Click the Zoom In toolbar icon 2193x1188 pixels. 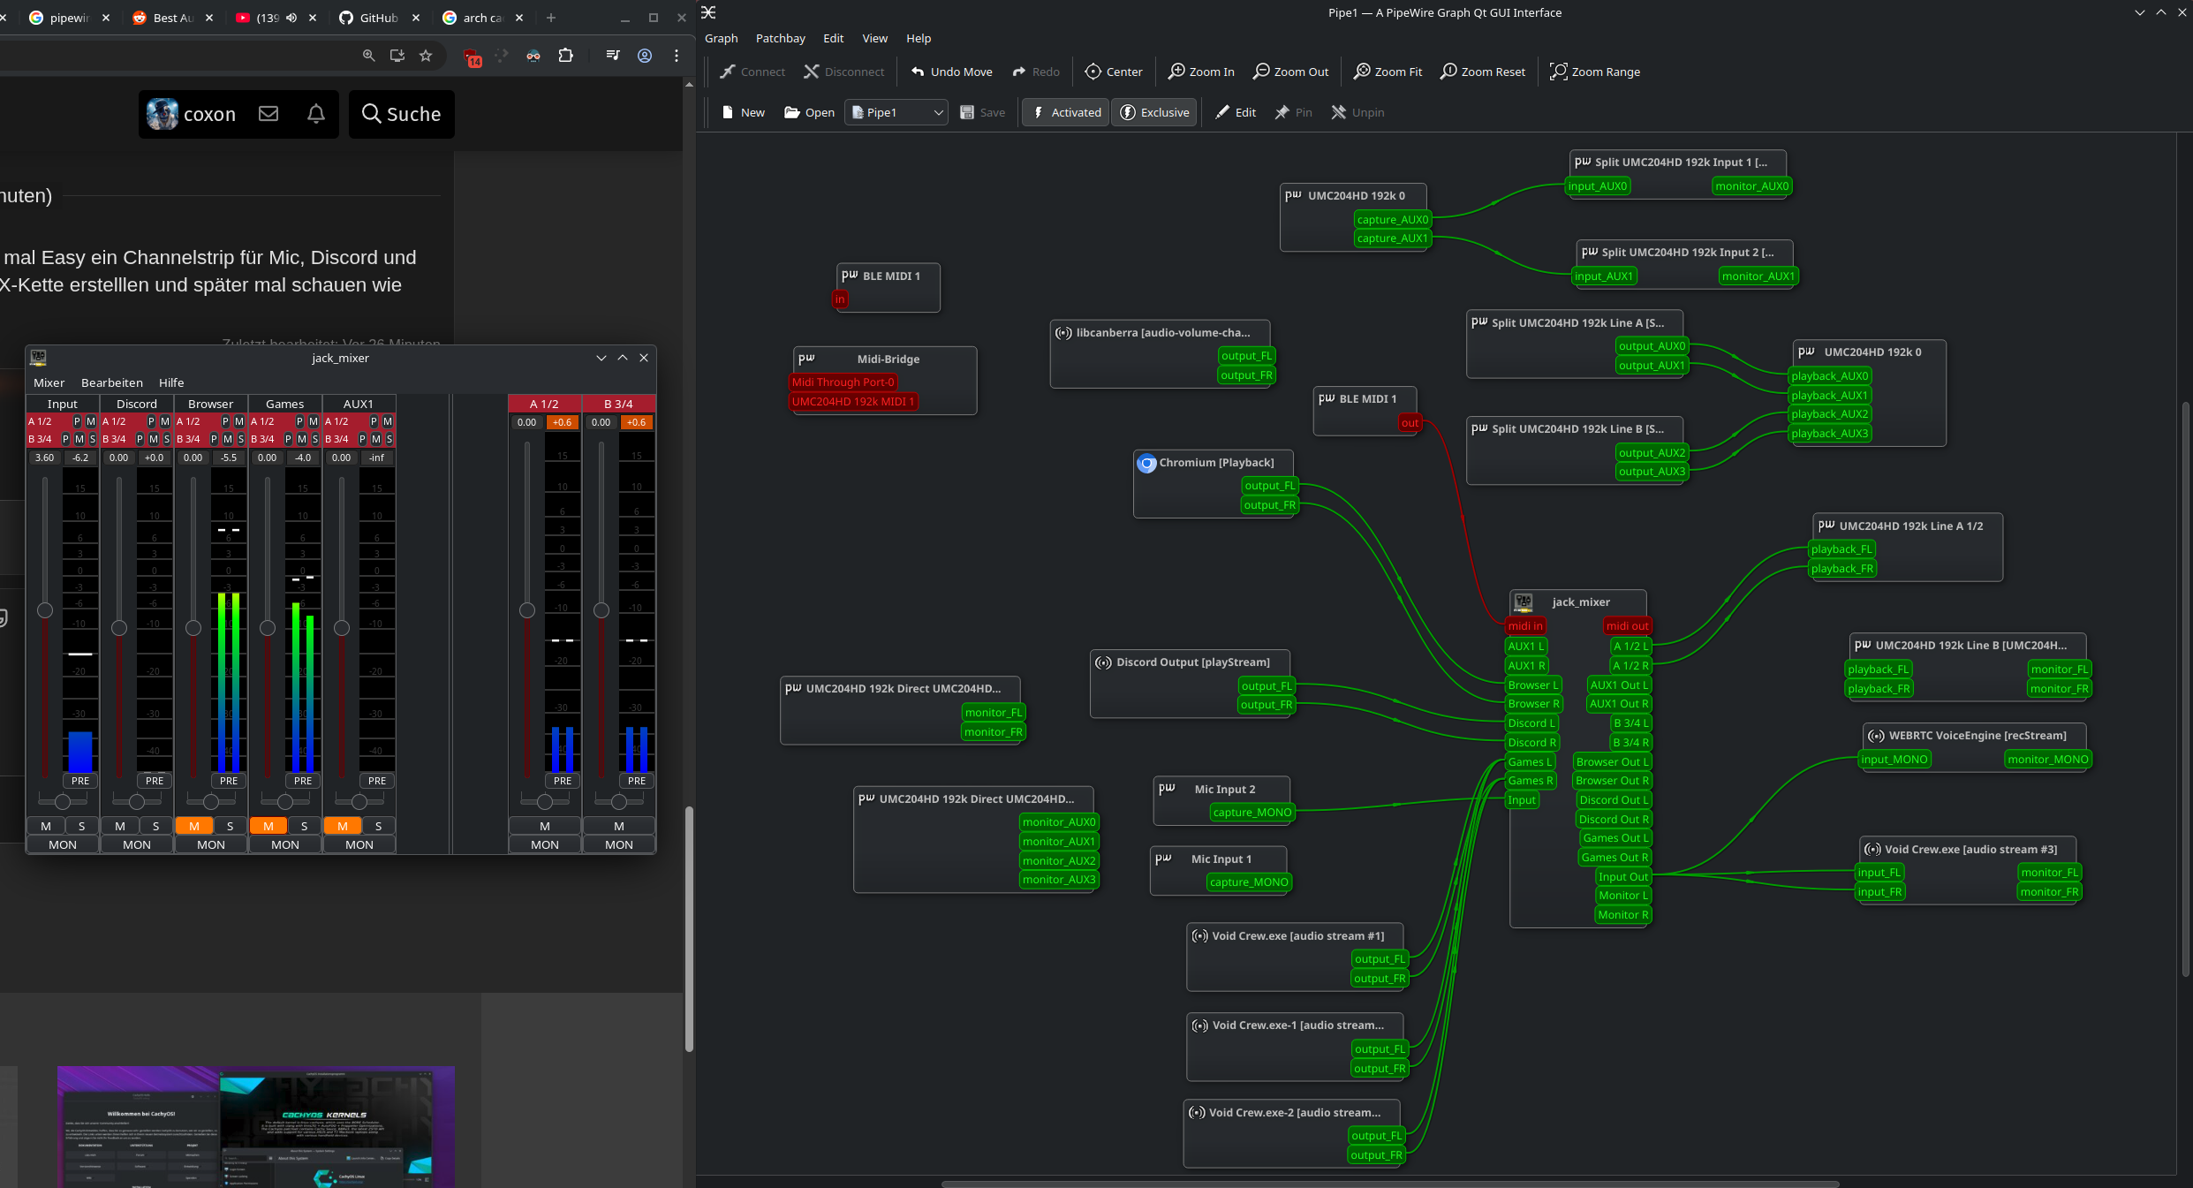[x=1176, y=72]
